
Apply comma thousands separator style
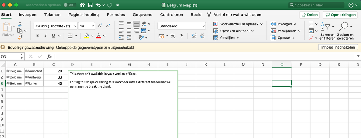pyautogui.click(x=181, y=36)
